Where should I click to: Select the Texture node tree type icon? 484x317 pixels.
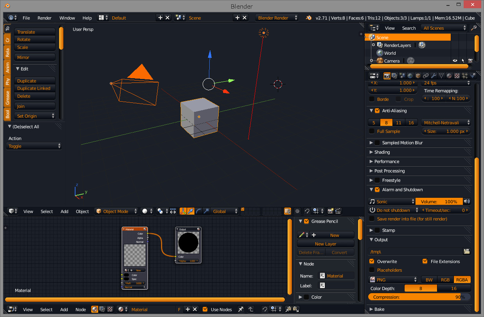click(x=110, y=309)
